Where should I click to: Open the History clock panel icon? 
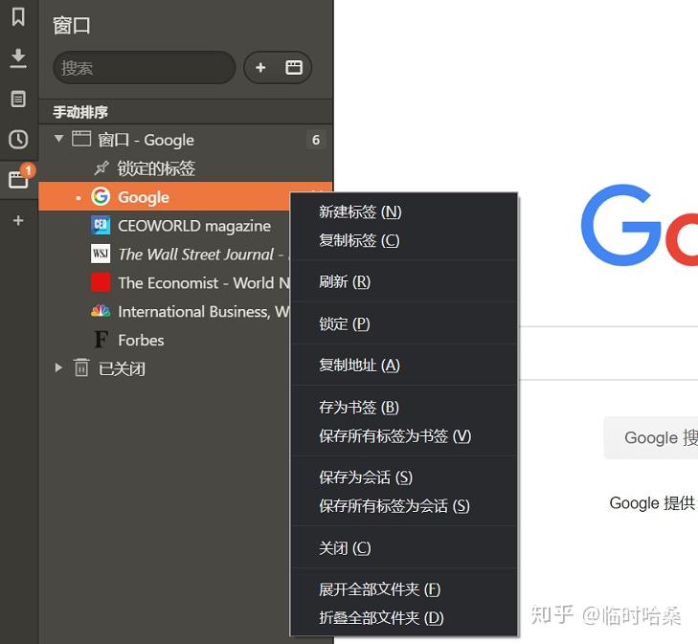pyautogui.click(x=18, y=139)
